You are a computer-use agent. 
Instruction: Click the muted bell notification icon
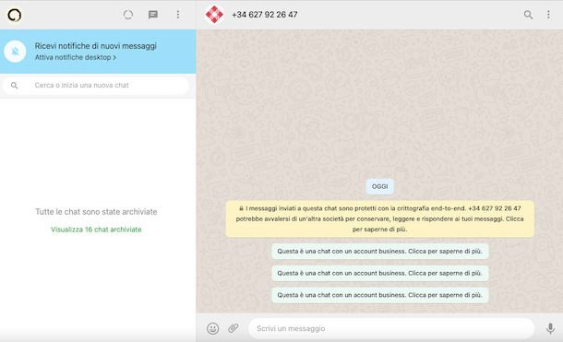click(x=15, y=52)
